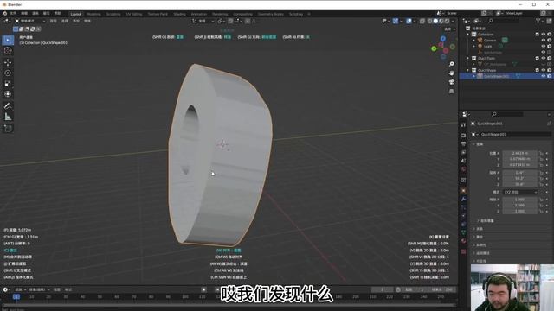Toggle visibility eye for QuickShape collection

tap(544, 70)
